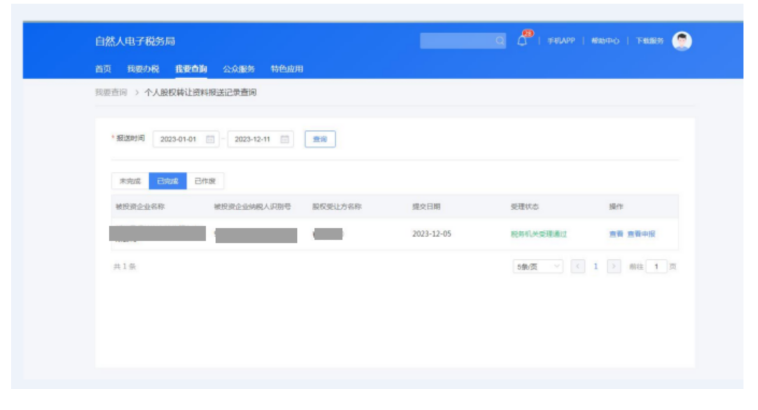Switch to the 未完成 records tab
Viewport: 758px width, 410px height.
pos(130,181)
